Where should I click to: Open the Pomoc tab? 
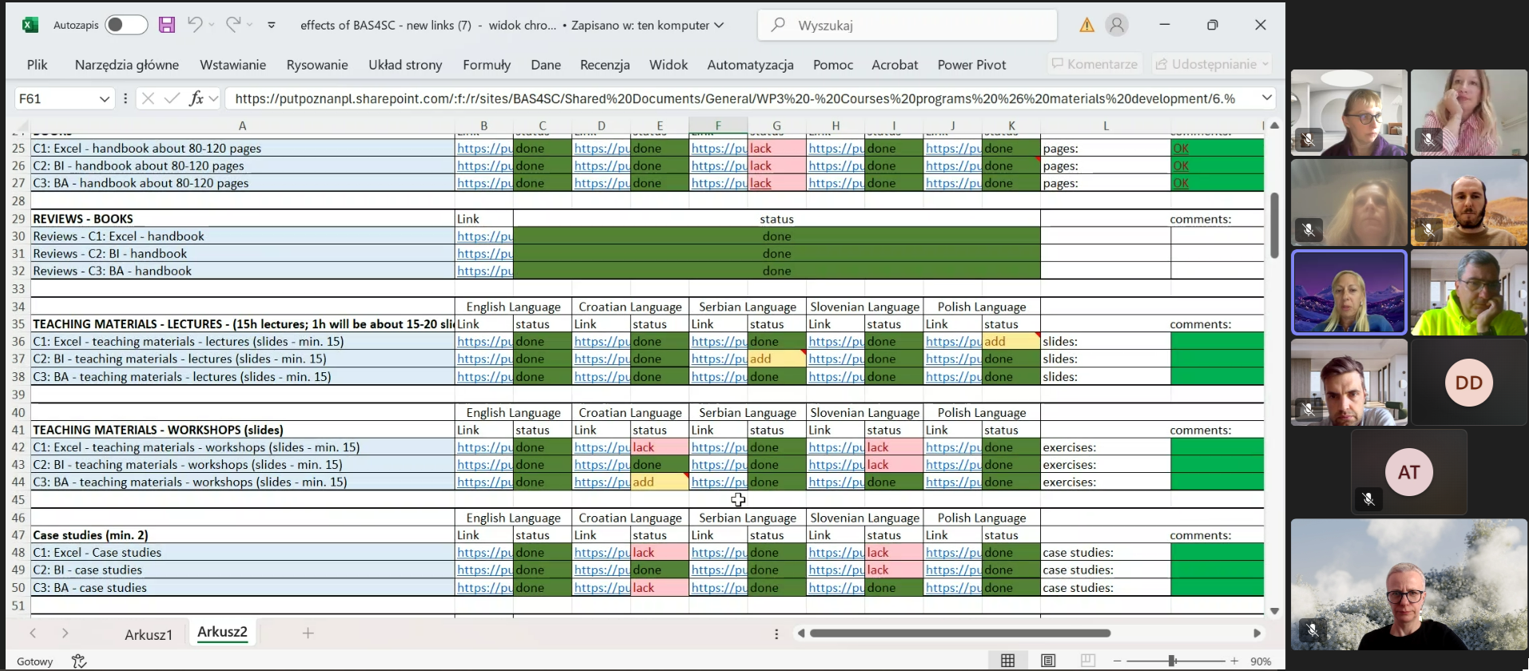click(x=832, y=65)
